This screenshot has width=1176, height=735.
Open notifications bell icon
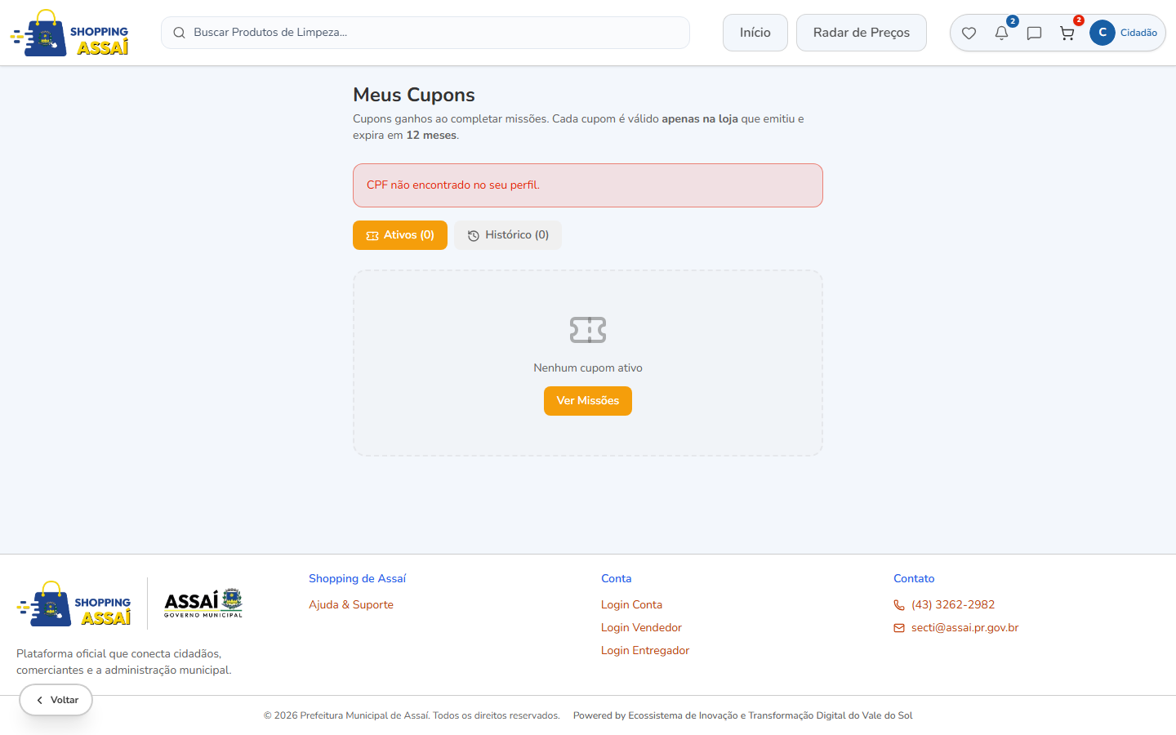tap(1001, 33)
